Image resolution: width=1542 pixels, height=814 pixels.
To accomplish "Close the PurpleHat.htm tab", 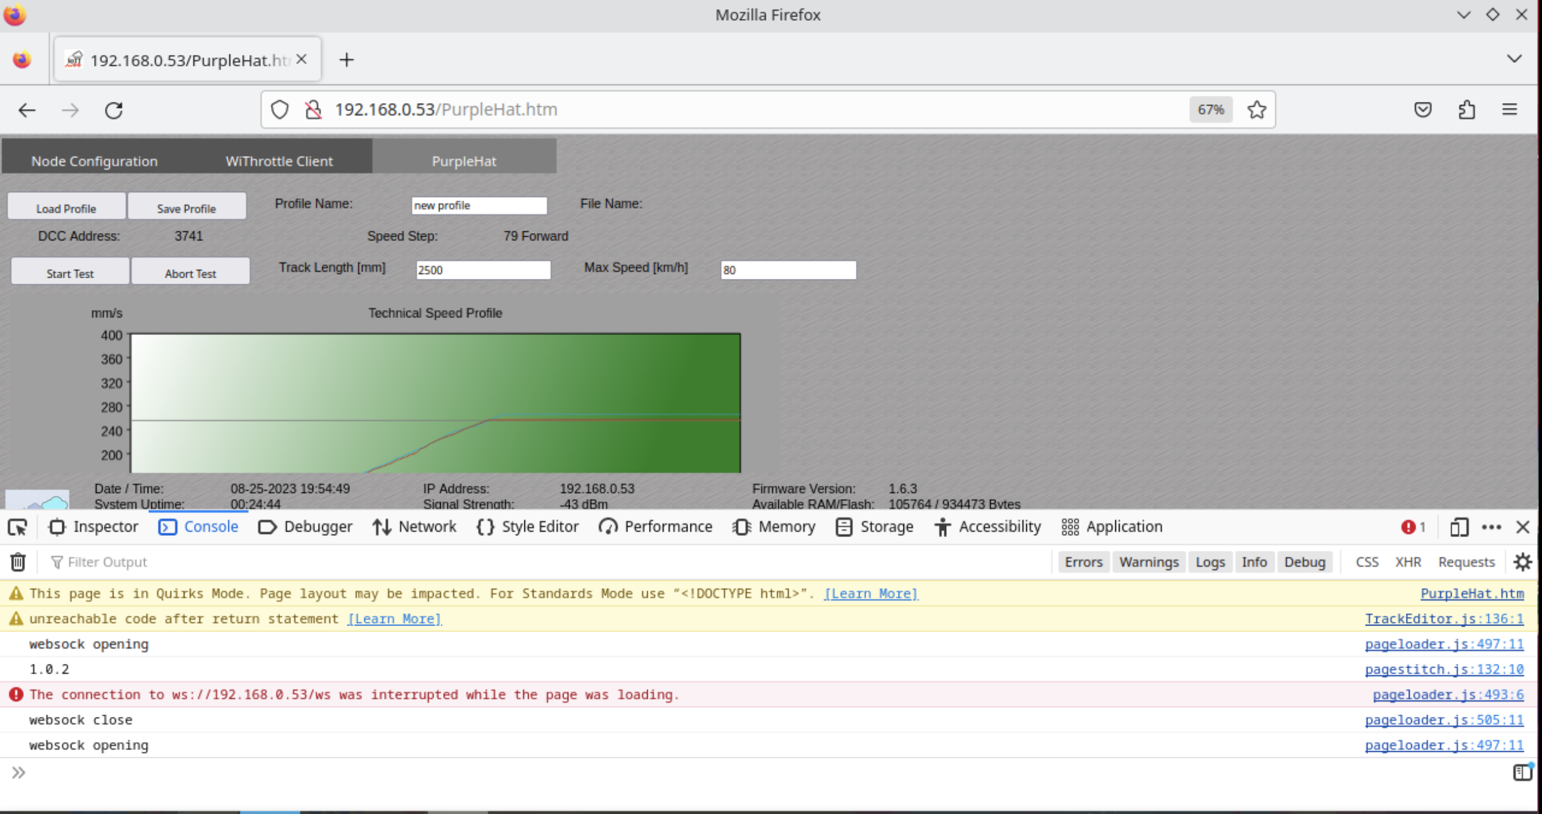I will (x=302, y=60).
